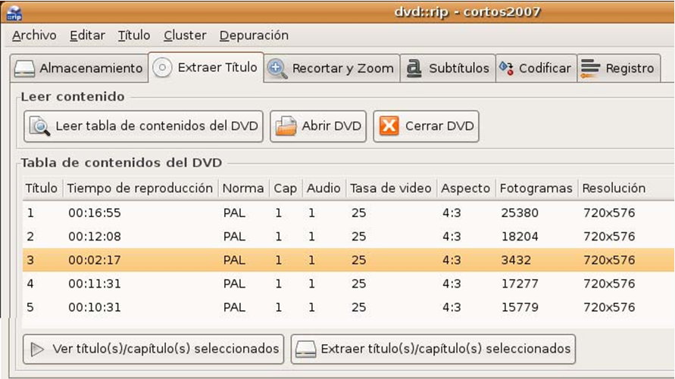Sort by the Resolución column header

point(626,188)
